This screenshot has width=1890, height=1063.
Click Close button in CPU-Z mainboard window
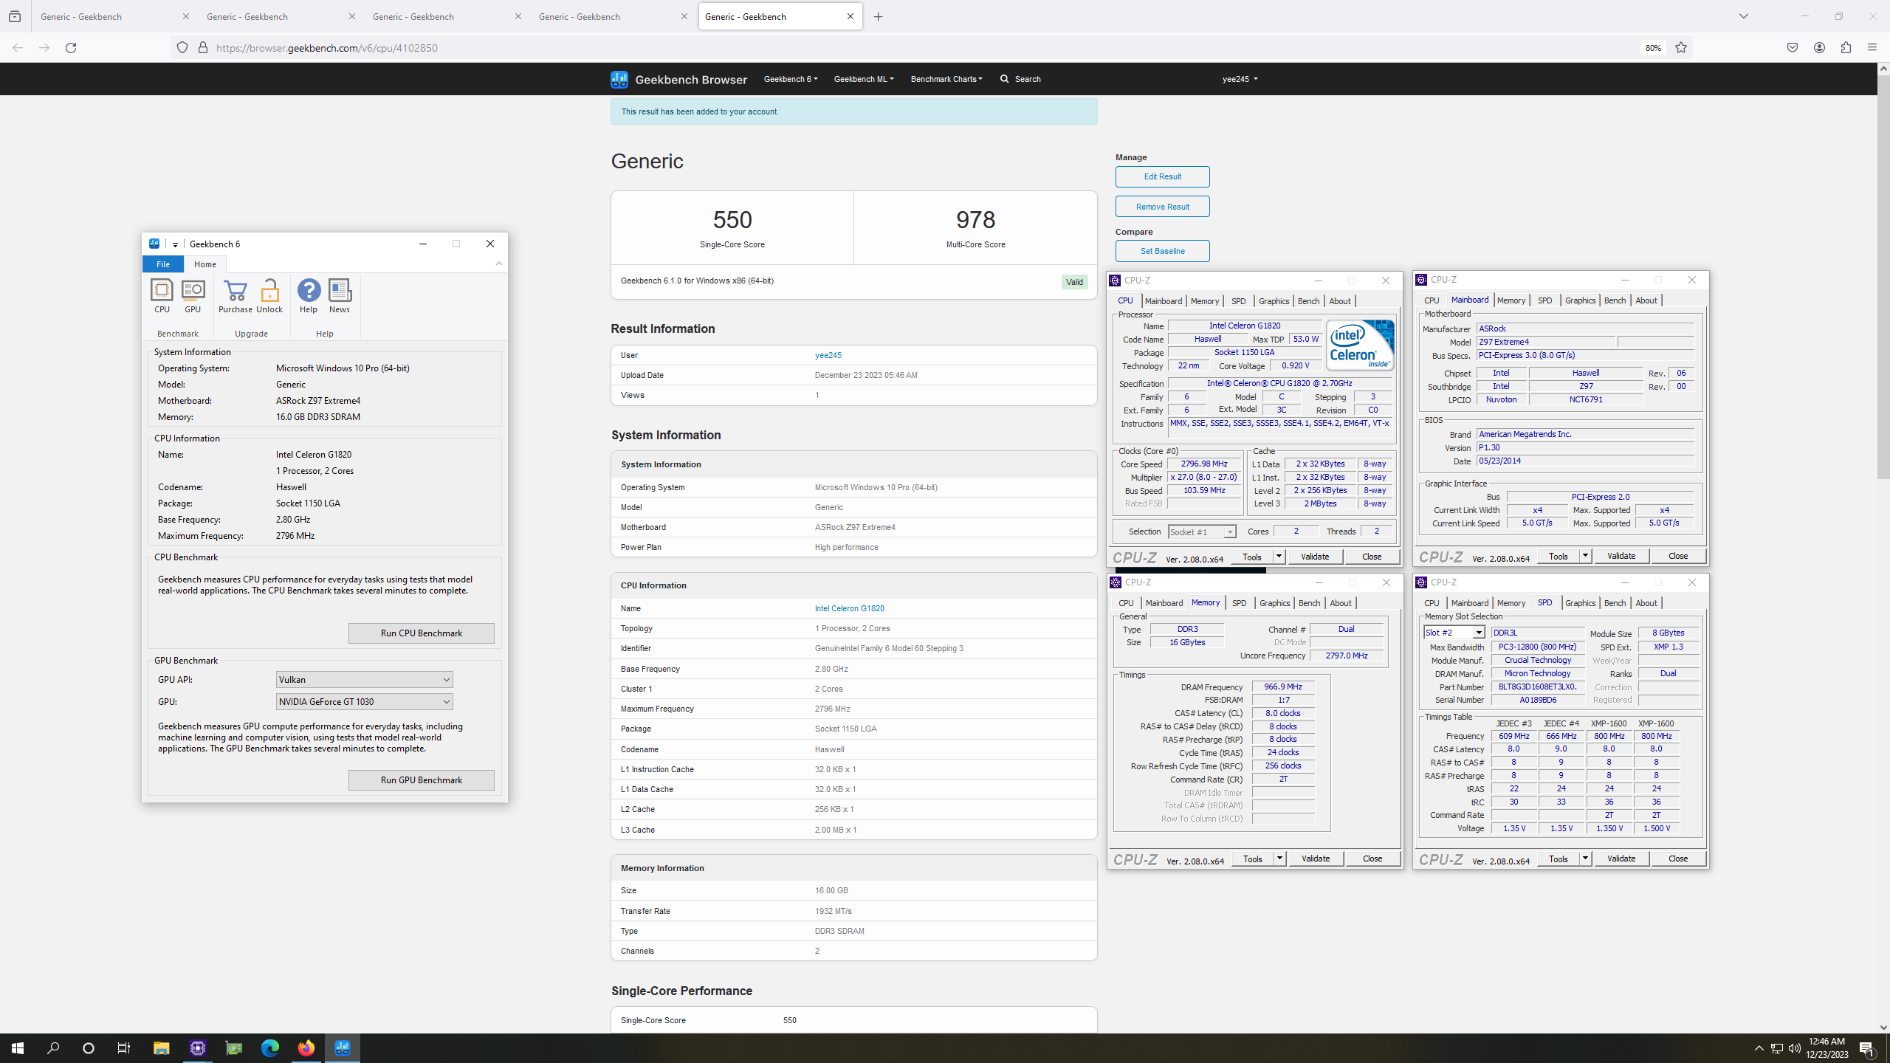(x=1677, y=556)
